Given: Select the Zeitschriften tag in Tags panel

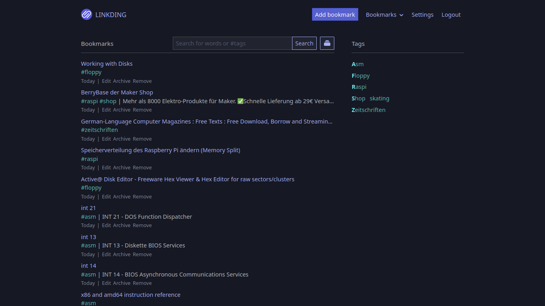Looking at the screenshot, I should pos(368,110).
